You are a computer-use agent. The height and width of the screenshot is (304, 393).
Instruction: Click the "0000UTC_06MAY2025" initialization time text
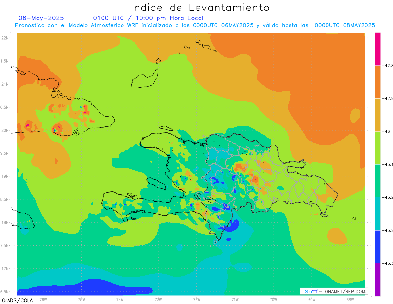[x=223, y=25]
